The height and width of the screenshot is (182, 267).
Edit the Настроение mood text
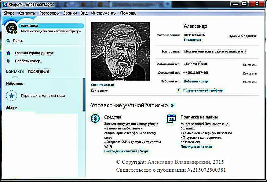point(215,51)
